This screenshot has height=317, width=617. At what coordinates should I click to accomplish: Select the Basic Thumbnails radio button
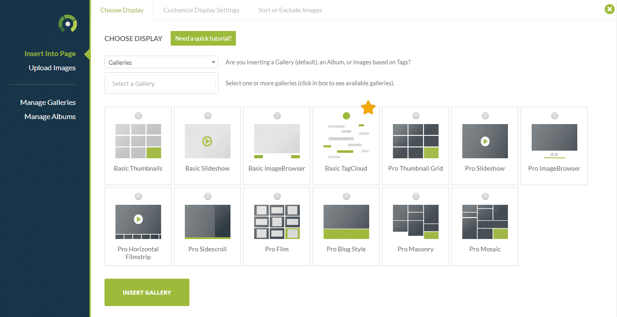pyautogui.click(x=138, y=116)
